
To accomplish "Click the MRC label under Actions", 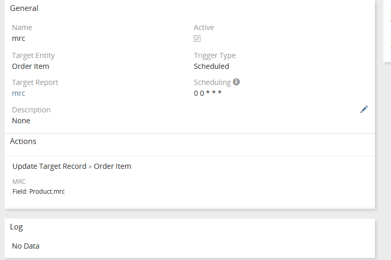I will [x=19, y=182].
